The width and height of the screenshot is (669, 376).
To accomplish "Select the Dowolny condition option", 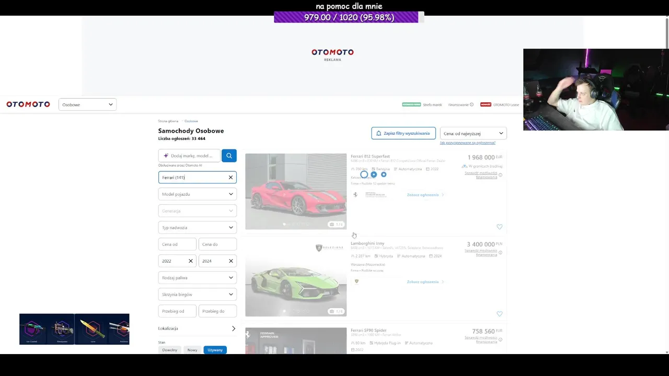I will [x=170, y=350].
